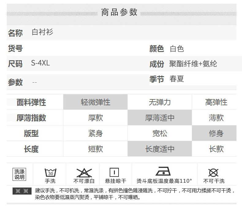Click the 商品参数 section heading
This screenshot has width=242, height=212.
(119, 12)
